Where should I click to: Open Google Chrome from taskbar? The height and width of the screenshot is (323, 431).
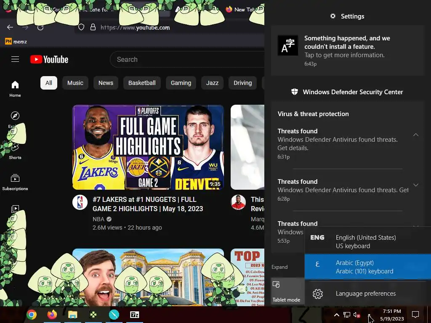coord(32,315)
